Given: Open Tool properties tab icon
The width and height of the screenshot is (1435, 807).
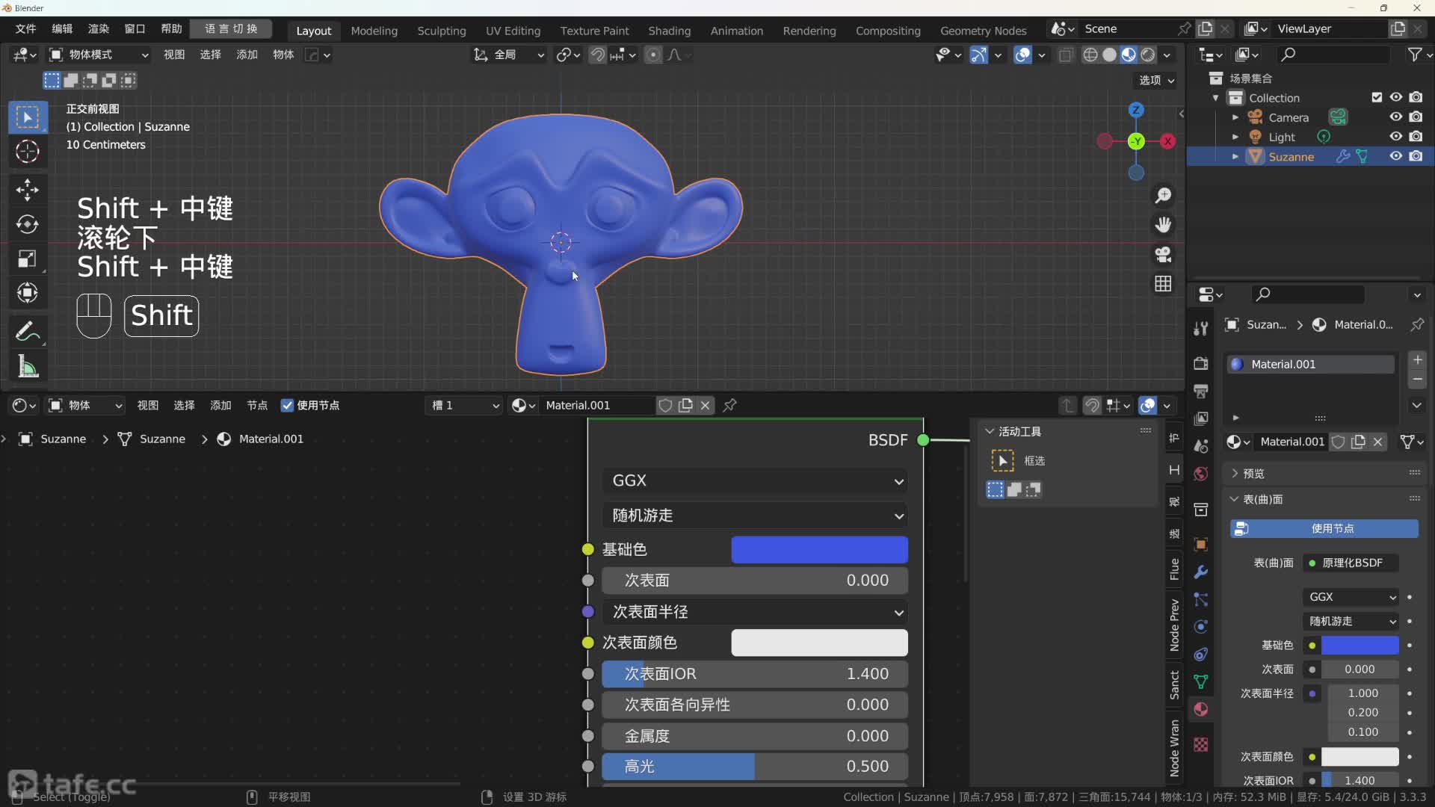Looking at the screenshot, I should (x=1201, y=328).
